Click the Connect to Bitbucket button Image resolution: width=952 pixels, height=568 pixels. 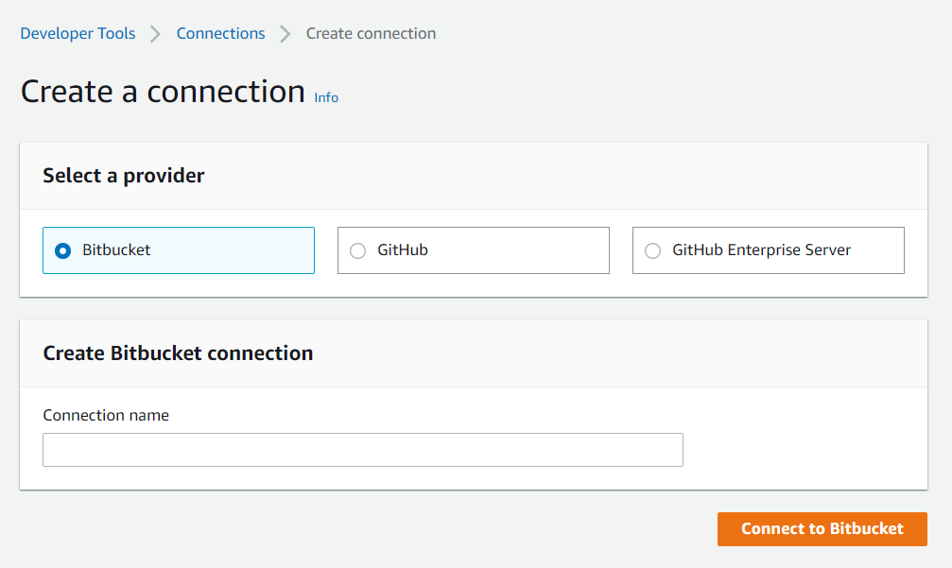click(821, 529)
